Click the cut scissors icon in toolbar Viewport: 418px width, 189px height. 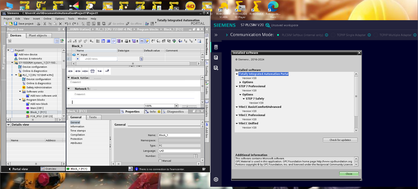tap(45, 24)
